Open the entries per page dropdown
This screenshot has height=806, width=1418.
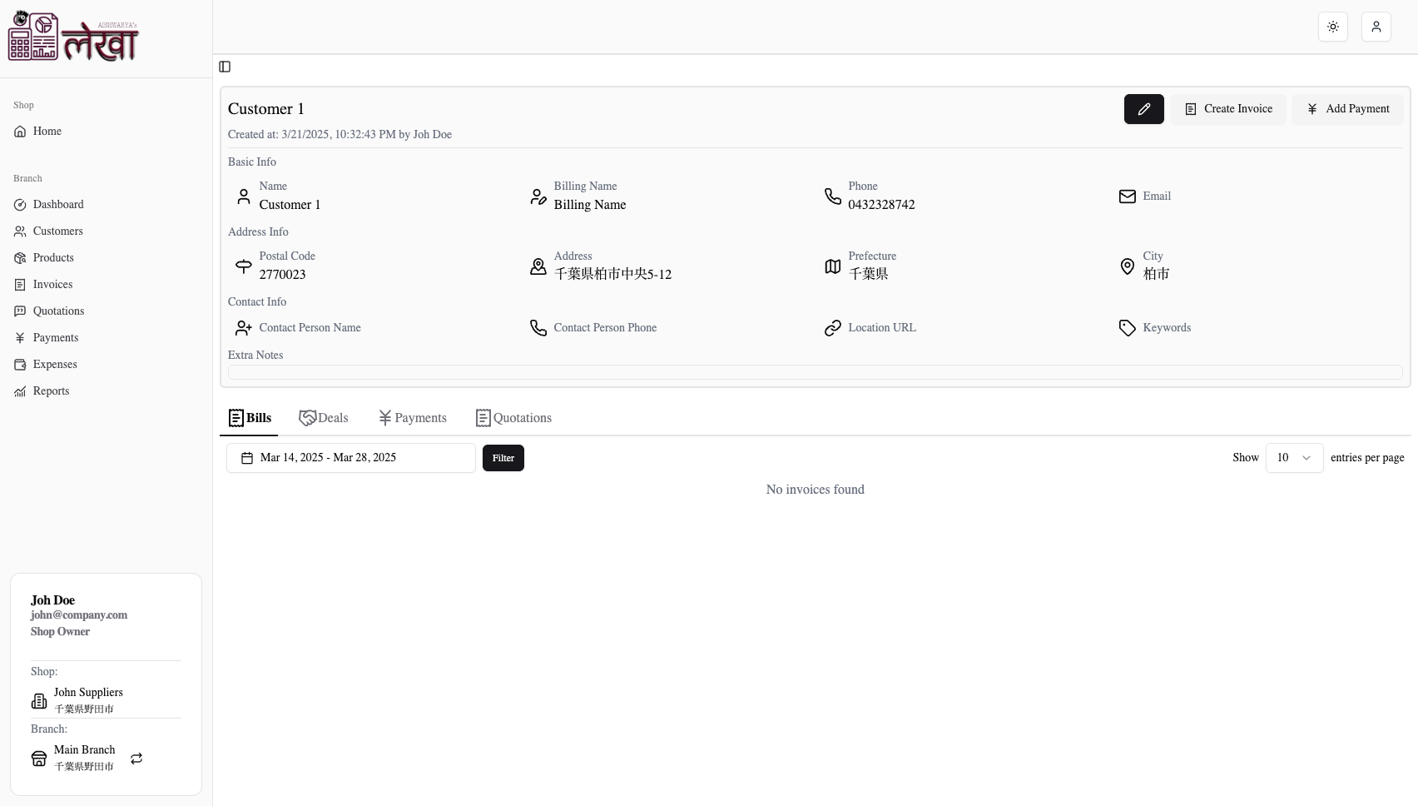(1294, 457)
